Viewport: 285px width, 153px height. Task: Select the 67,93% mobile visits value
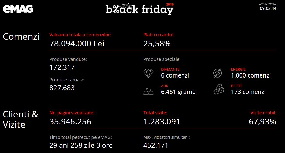tap(262, 122)
